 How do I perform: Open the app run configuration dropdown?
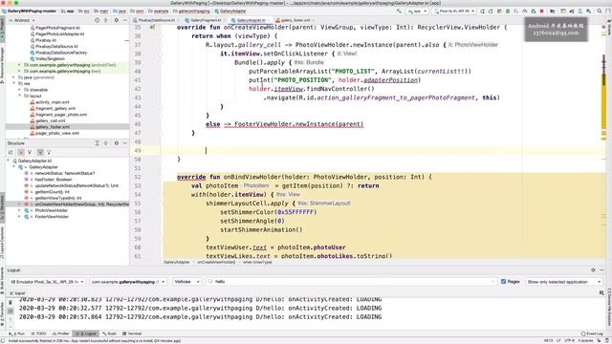pos(417,11)
